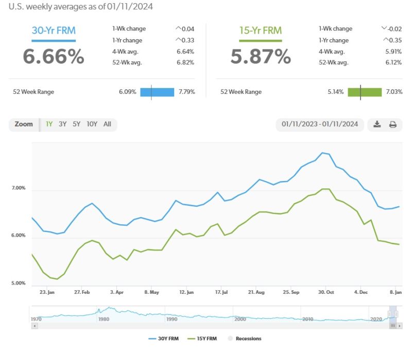This screenshot has height=348, width=412.
Task: Click the green 15-Yr 52 week range bar
Action: pyautogui.click(x=364, y=92)
